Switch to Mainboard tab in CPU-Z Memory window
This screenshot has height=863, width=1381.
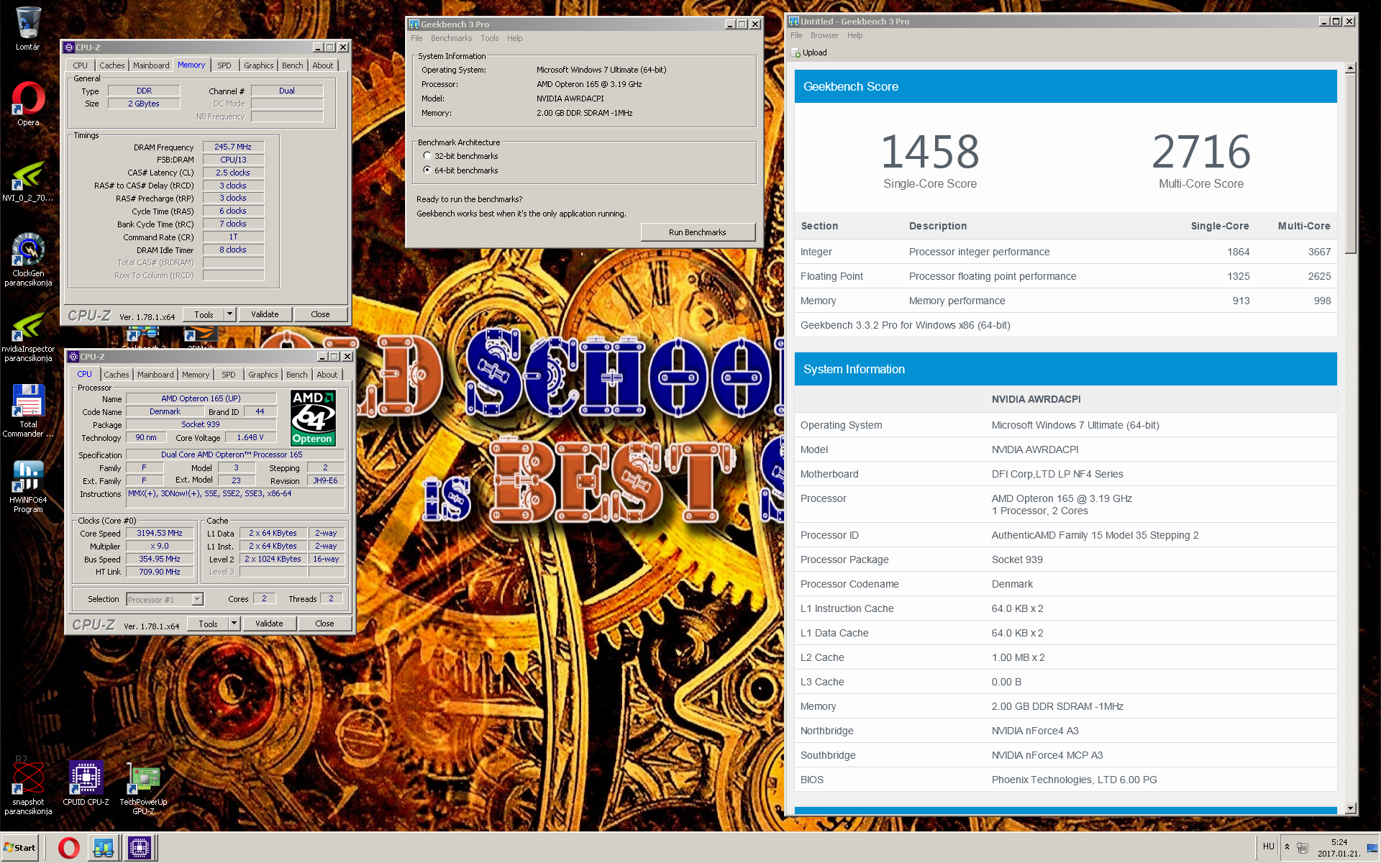pyautogui.click(x=151, y=65)
